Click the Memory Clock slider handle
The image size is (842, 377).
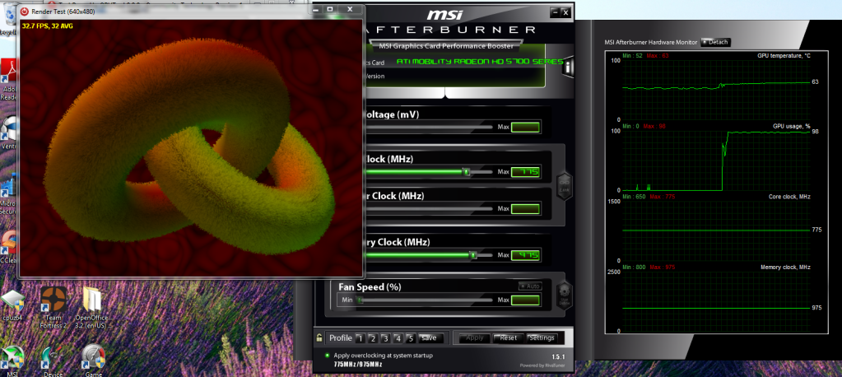(473, 256)
